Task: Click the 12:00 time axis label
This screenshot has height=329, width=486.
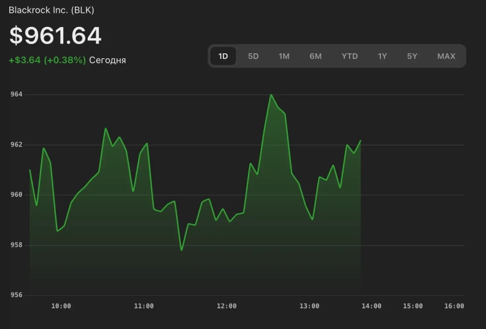Action: (x=226, y=306)
